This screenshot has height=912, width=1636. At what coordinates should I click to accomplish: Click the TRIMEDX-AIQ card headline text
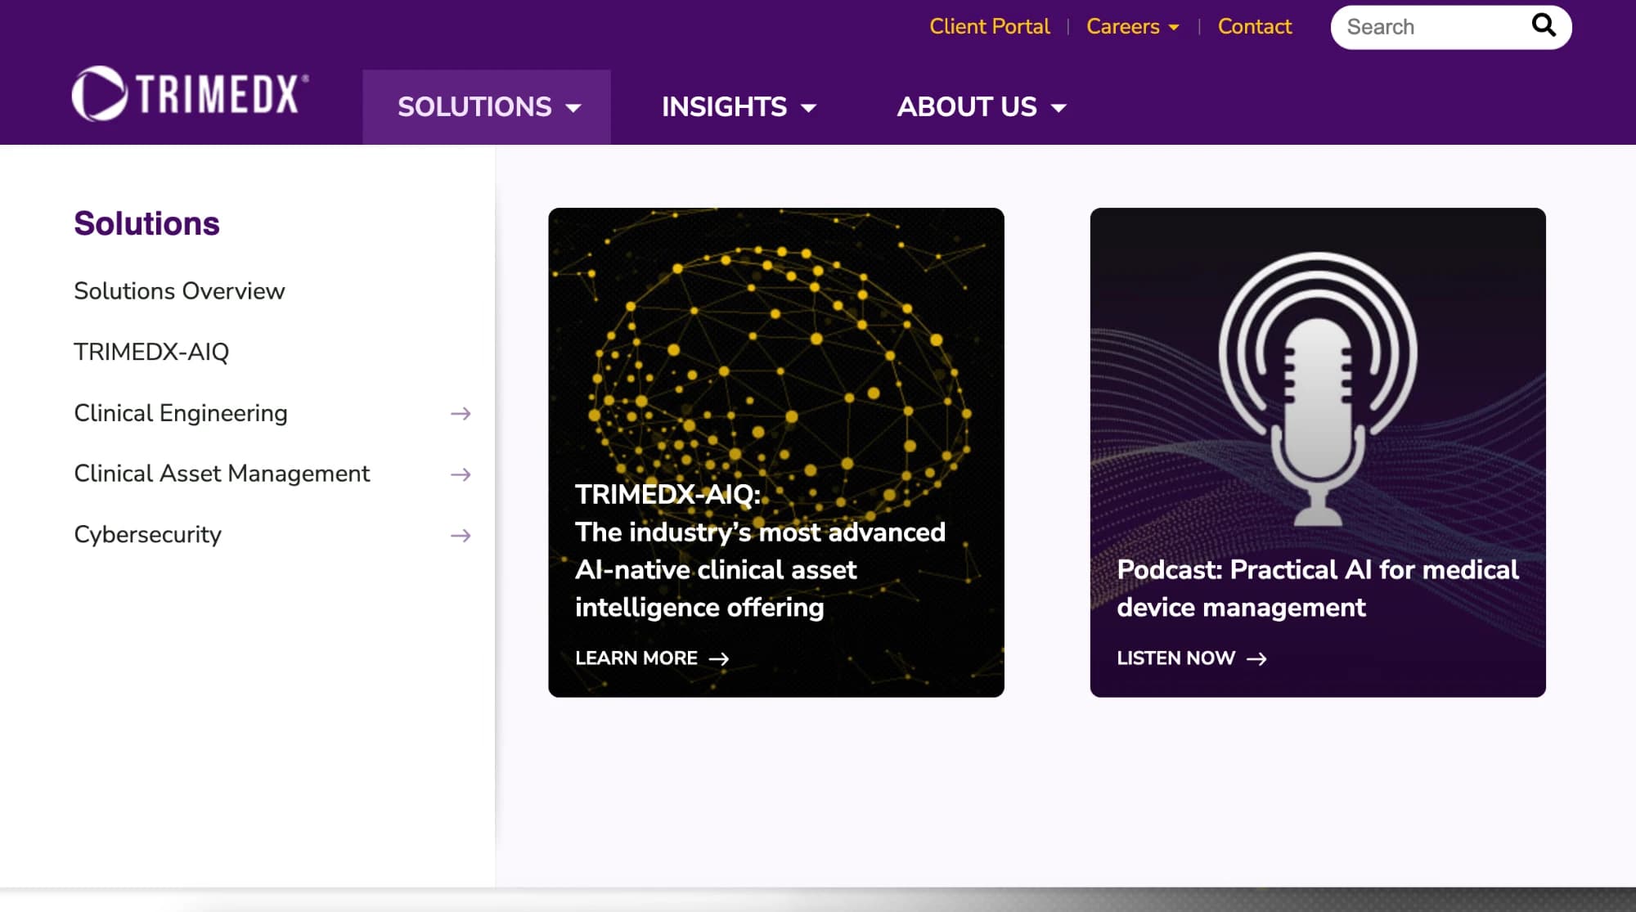click(760, 551)
